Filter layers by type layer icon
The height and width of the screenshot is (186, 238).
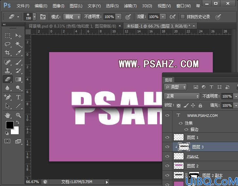[211, 87]
